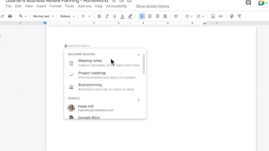This screenshot has width=269, height=151.
Task: Open the Normal text style dropdown
Action: pyautogui.click(x=43, y=16)
